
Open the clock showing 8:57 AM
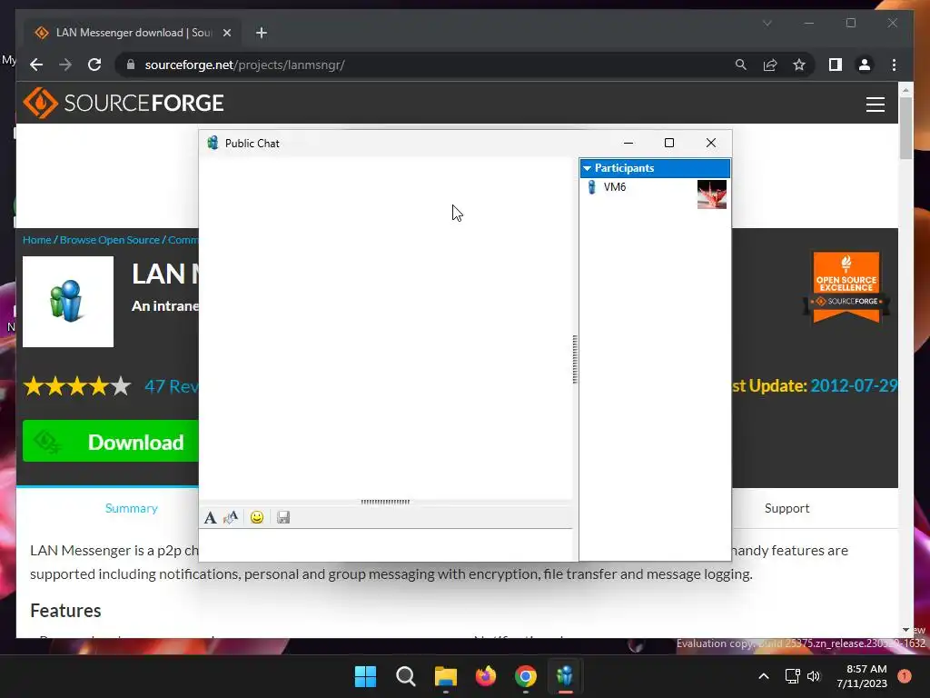[862, 676]
